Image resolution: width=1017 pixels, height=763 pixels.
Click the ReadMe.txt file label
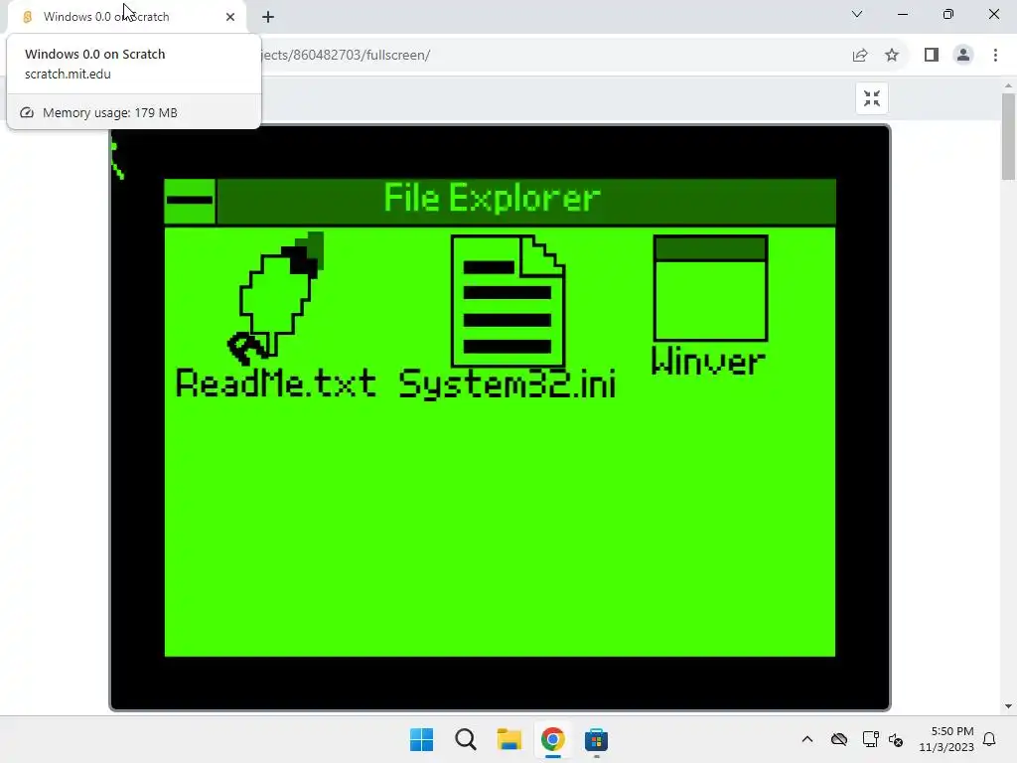(x=276, y=382)
